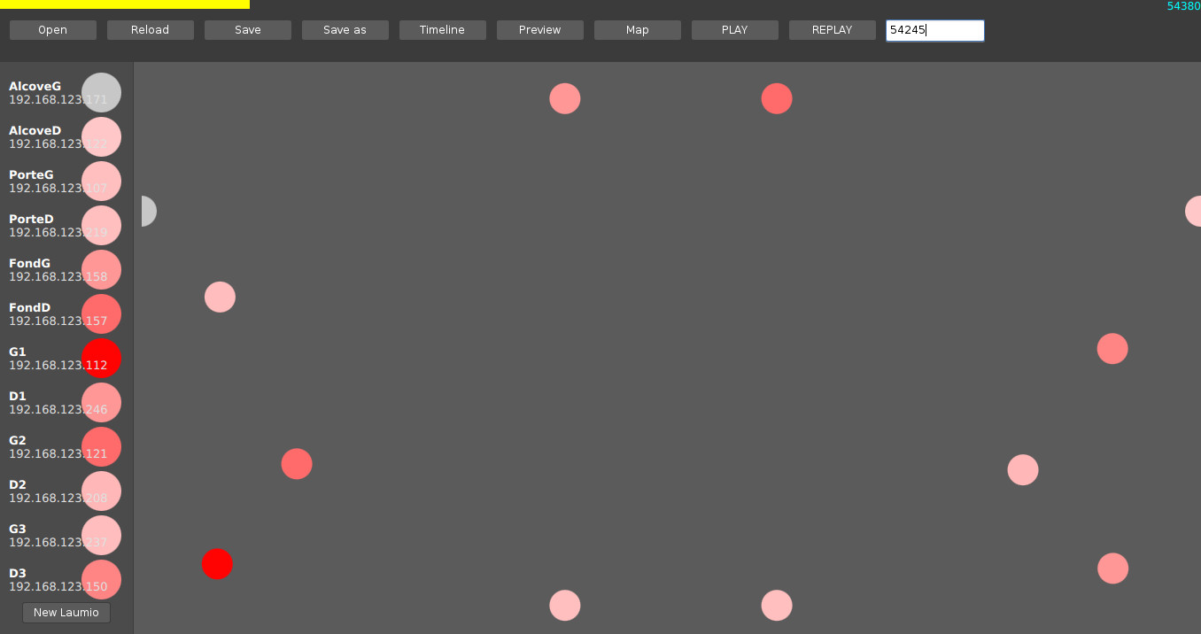This screenshot has width=1201, height=634.
Task: Click the FondG name label
Action: [29, 263]
